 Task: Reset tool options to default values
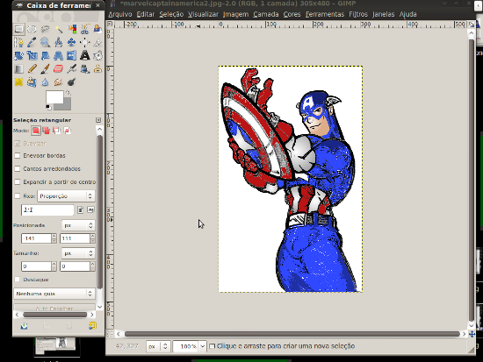pyautogui.click(x=92, y=326)
